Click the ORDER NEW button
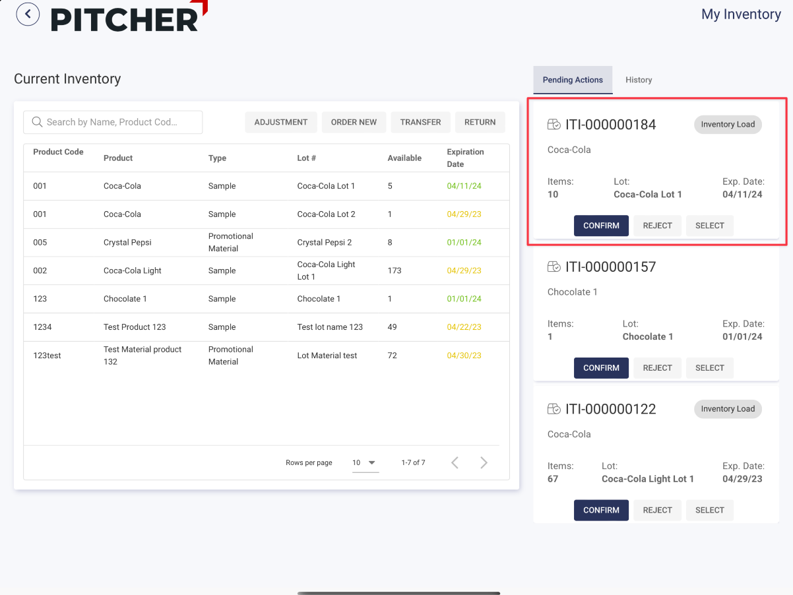The height and width of the screenshot is (595, 793). click(354, 122)
